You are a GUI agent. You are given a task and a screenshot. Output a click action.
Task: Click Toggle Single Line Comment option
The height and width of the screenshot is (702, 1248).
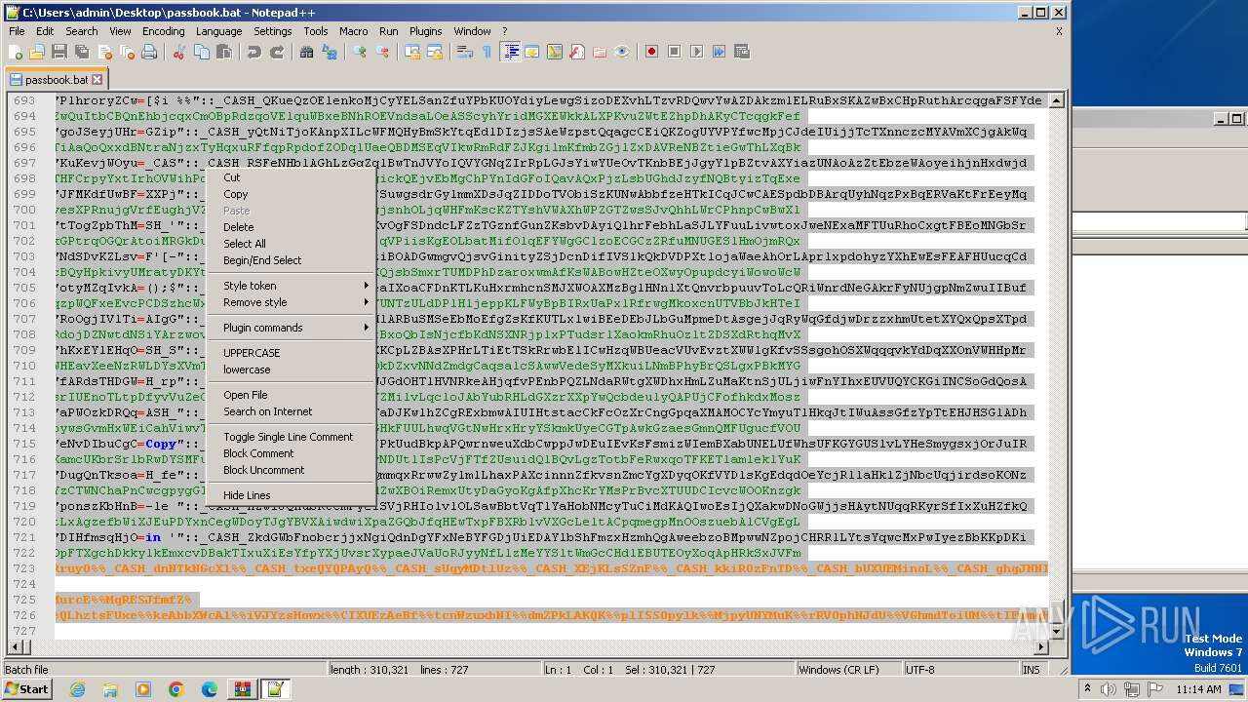(x=288, y=437)
